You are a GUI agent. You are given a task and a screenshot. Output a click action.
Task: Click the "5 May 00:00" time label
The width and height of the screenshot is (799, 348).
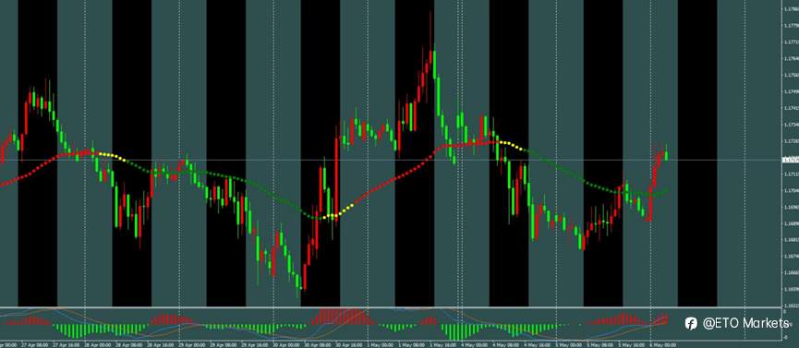[569, 345]
